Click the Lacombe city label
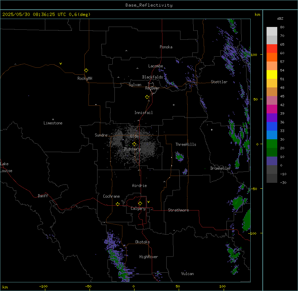Viewport: 298px width, 291px height. (x=156, y=66)
